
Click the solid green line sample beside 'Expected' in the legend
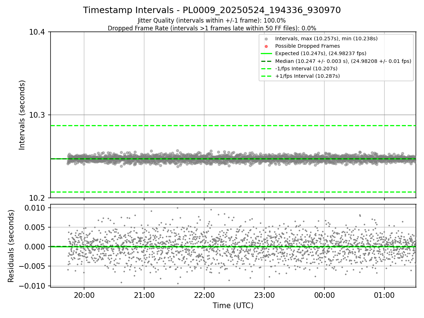click(266, 54)
